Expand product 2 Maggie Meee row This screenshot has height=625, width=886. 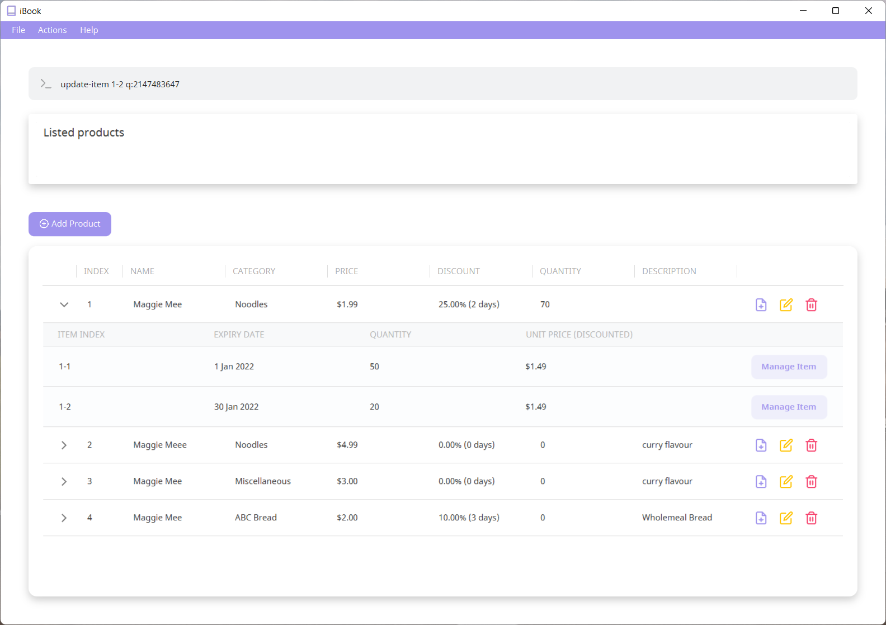[64, 445]
